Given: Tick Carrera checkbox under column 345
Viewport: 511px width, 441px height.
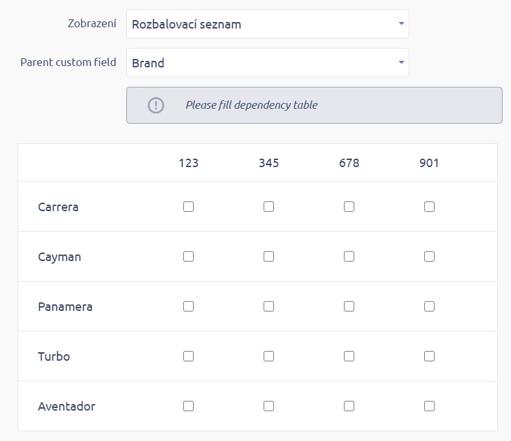Looking at the screenshot, I should click(x=269, y=207).
